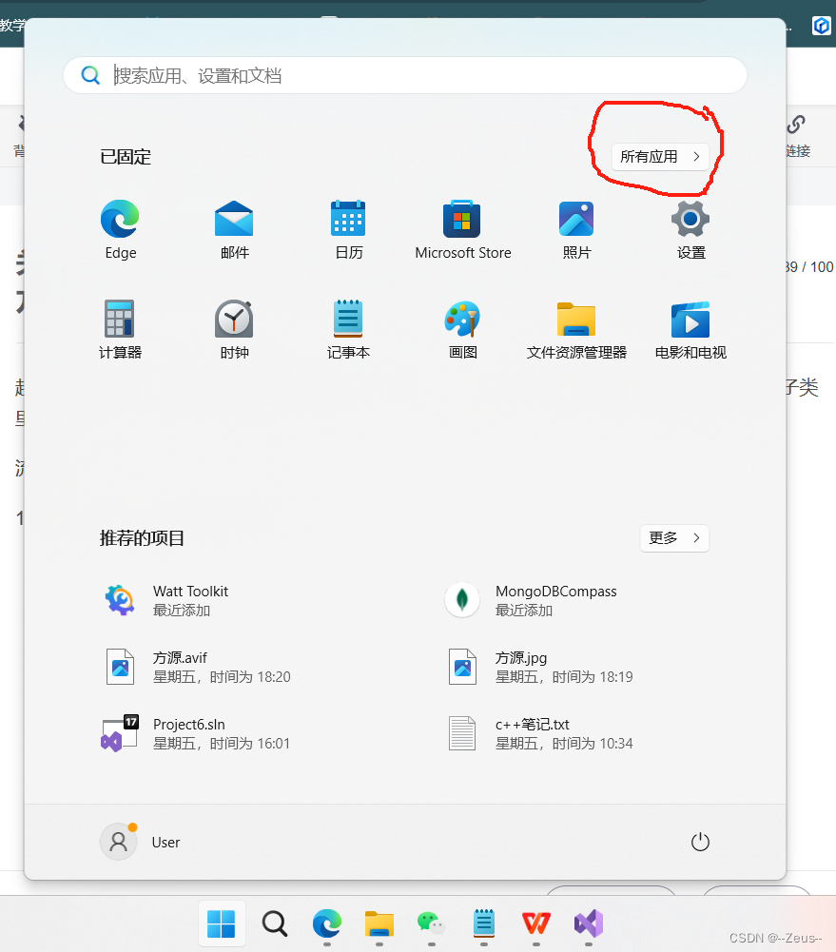The width and height of the screenshot is (836, 952).
Task: Open taskbar Search magnifier
Action: pyautogui.click(x=275, y=923)
